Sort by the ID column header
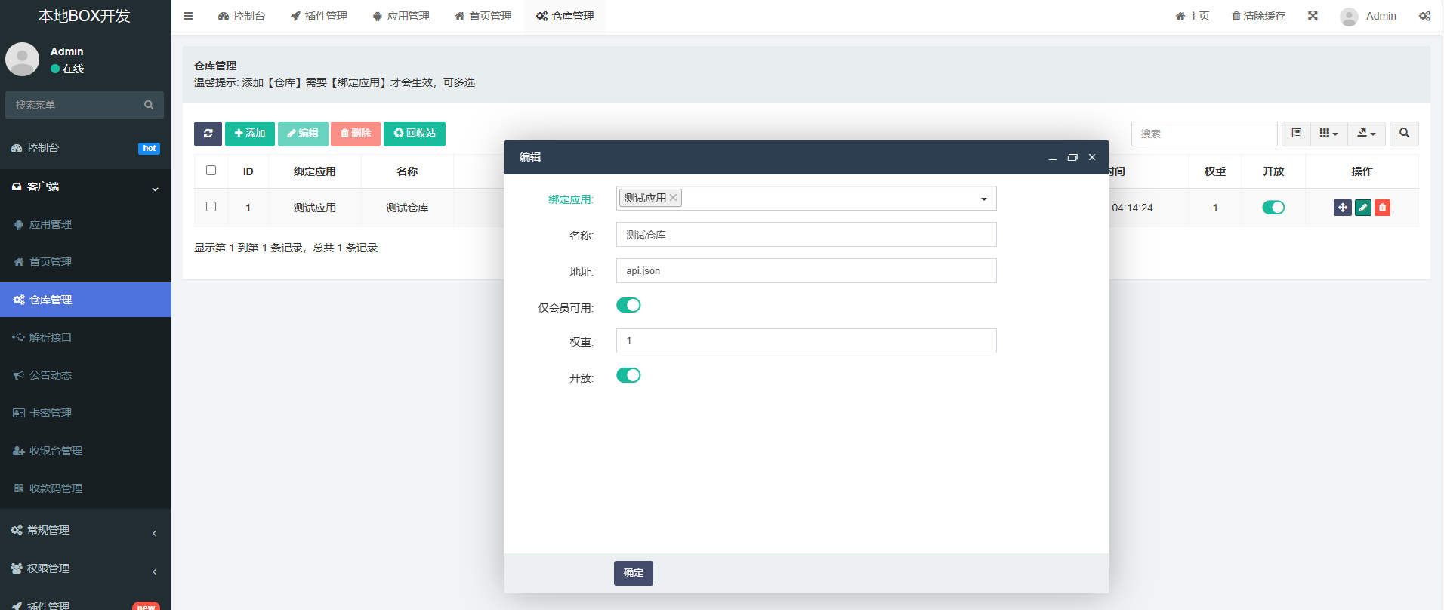 248,171
